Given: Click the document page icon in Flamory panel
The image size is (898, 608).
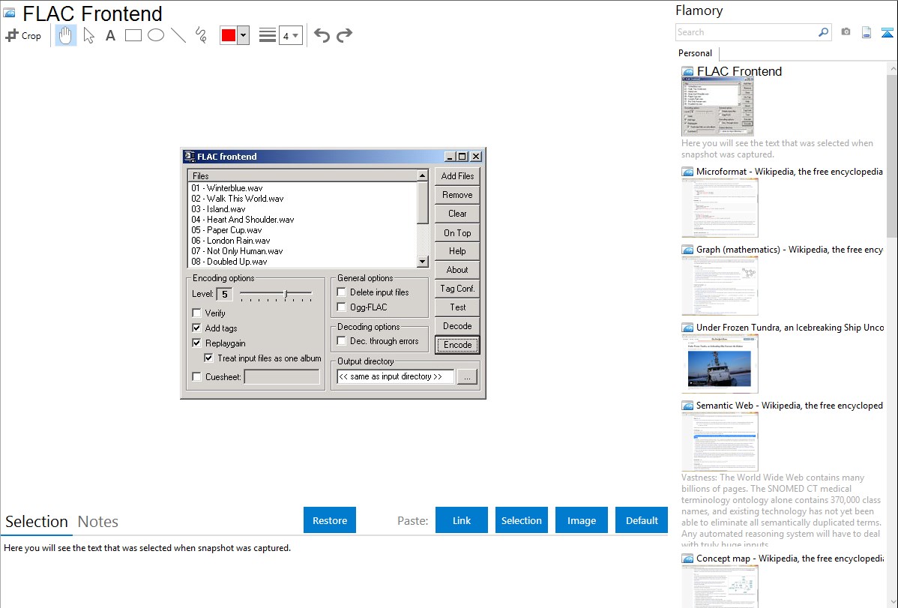Looking at the screenshot, I should [867, 32].
